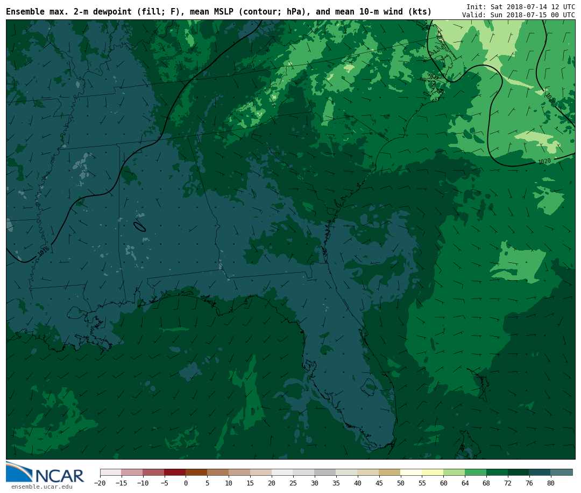The width and height of the screenshot is (581, 493).
Task: Click the dark red swatch between -5 and 0
Action: tap(175, 473)
